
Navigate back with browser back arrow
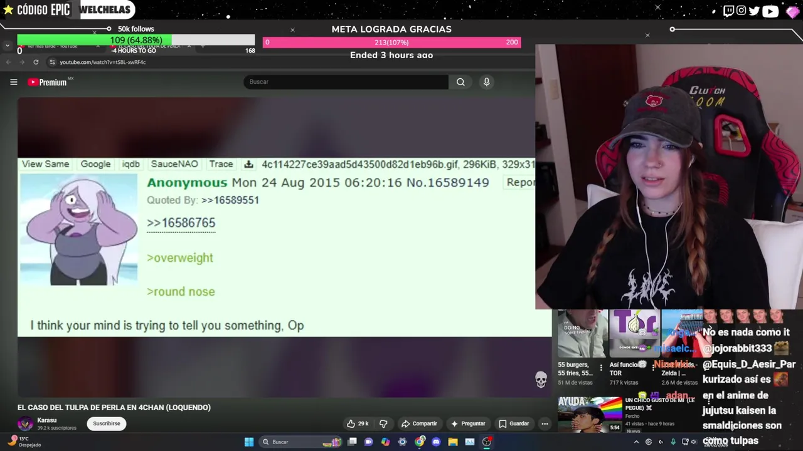8,62
